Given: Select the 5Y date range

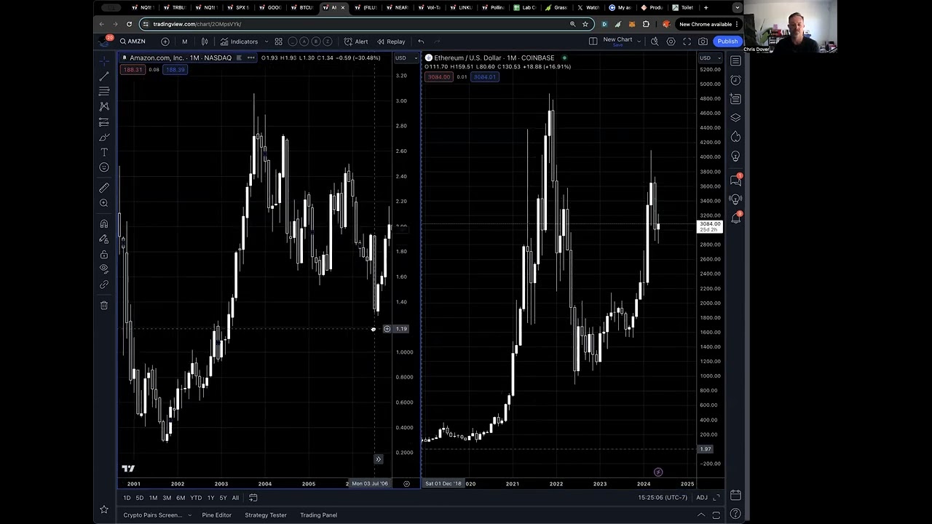Looking at the screenshot, I should 223,498.
